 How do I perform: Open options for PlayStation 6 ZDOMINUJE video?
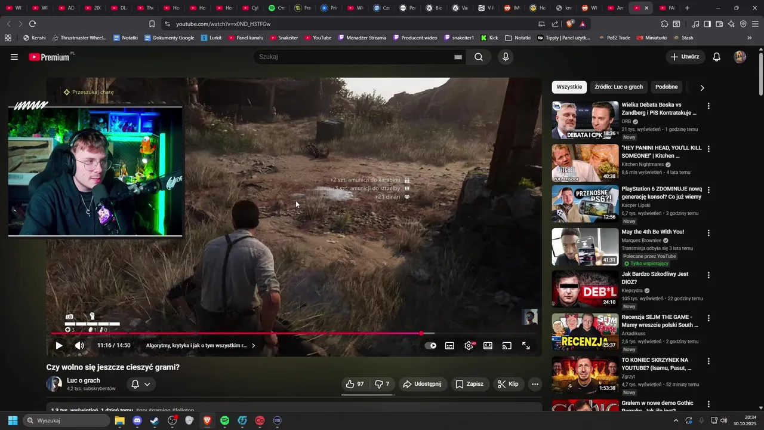tap(708, 190)
